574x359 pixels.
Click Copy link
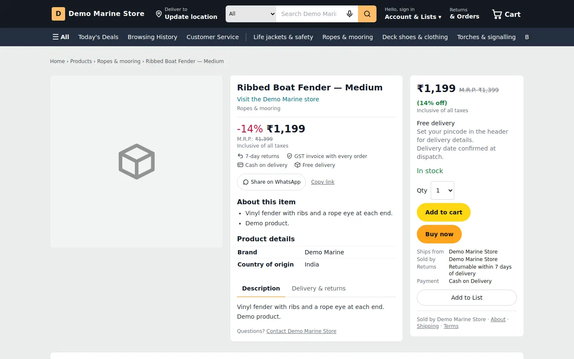coord(323,182)
